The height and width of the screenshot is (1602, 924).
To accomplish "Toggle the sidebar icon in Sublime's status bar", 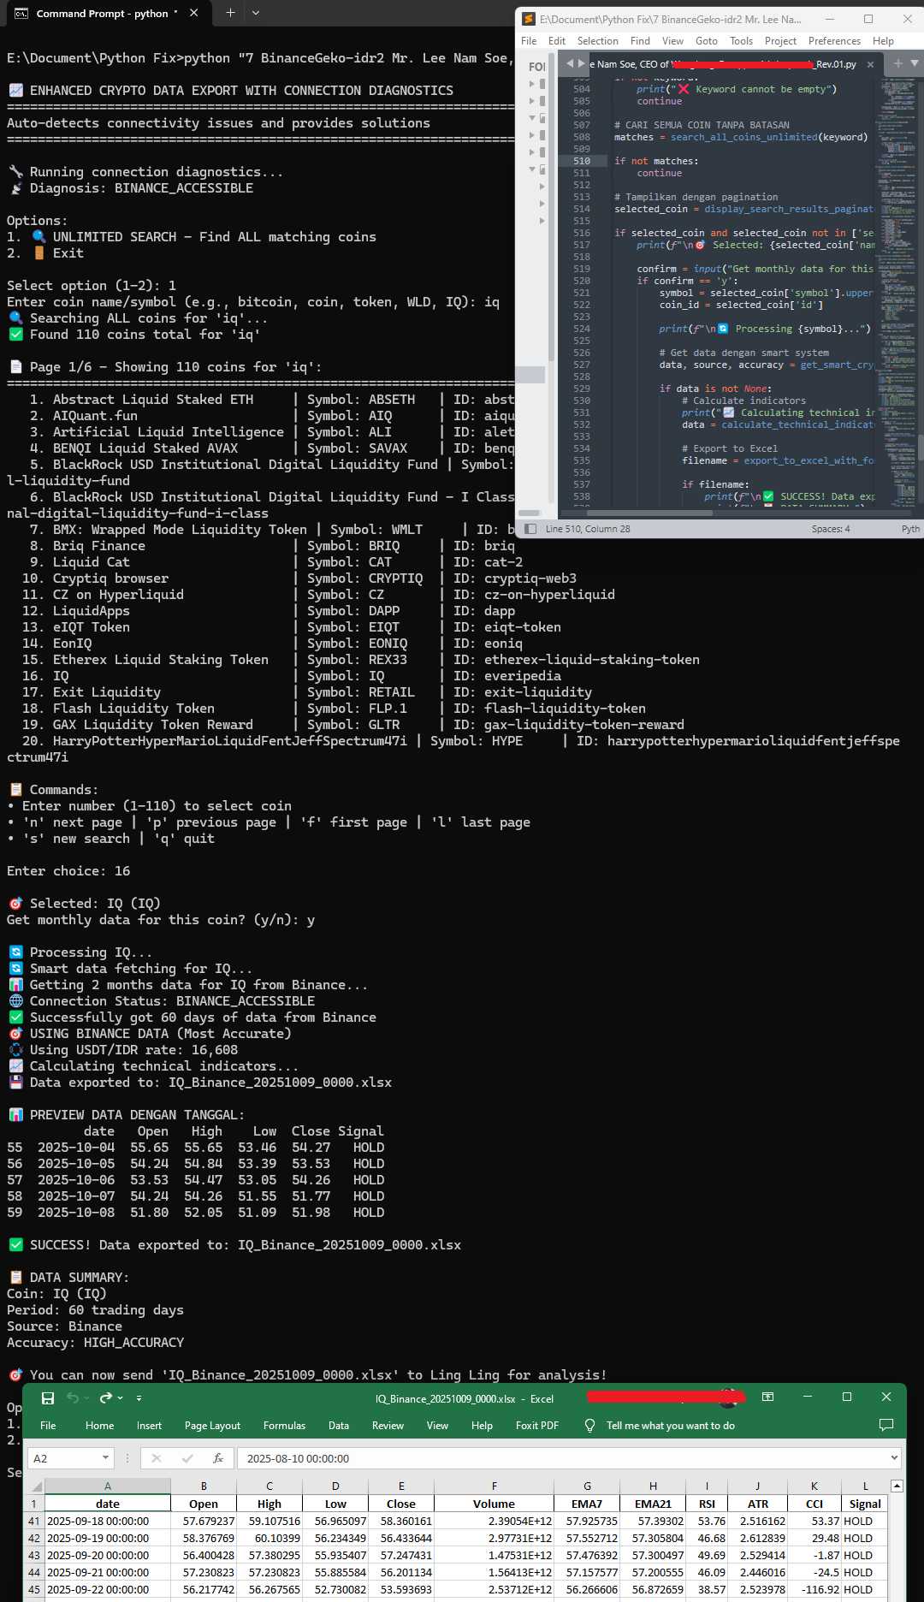I will 530,529.
